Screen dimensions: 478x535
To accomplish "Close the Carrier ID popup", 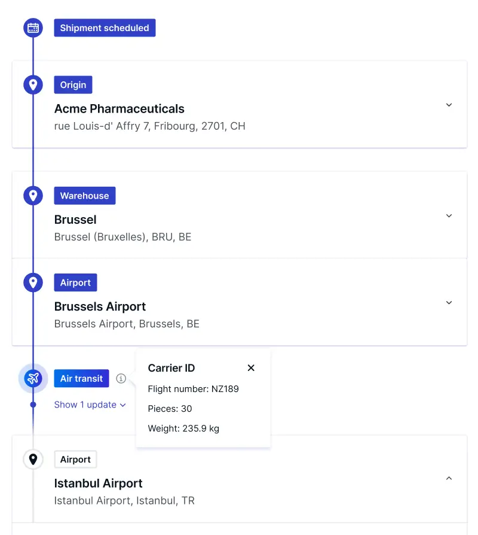I will click(251, 368).
